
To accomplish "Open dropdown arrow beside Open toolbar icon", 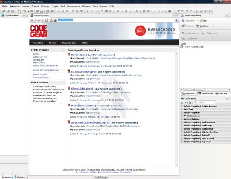I will click(x=28, y=11).
